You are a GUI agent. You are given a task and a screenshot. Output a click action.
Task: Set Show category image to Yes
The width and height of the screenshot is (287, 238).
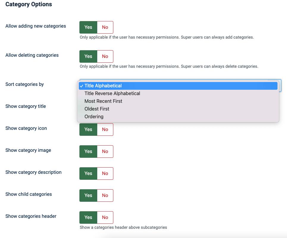tap(88, 151)
